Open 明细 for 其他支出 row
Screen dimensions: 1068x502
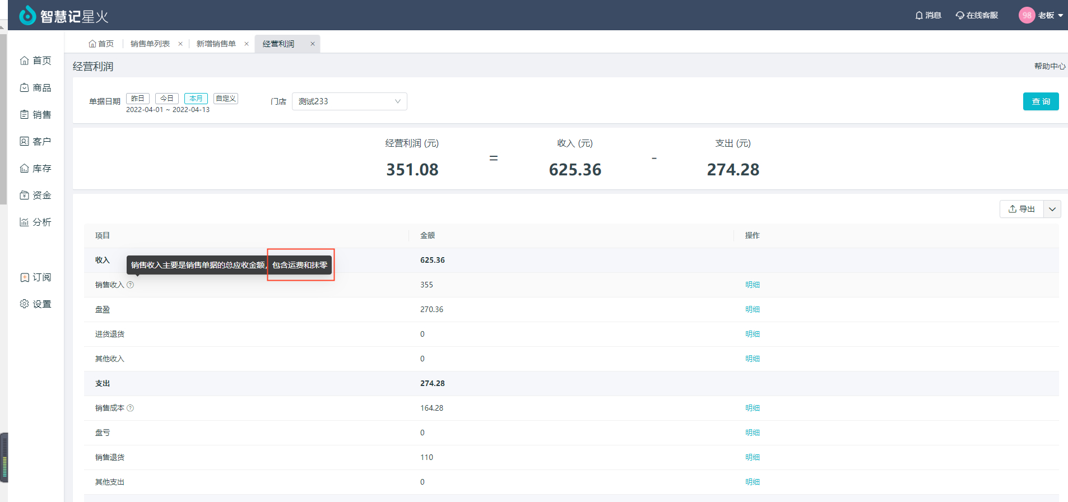pyautogui.click(x=753, y=482)
